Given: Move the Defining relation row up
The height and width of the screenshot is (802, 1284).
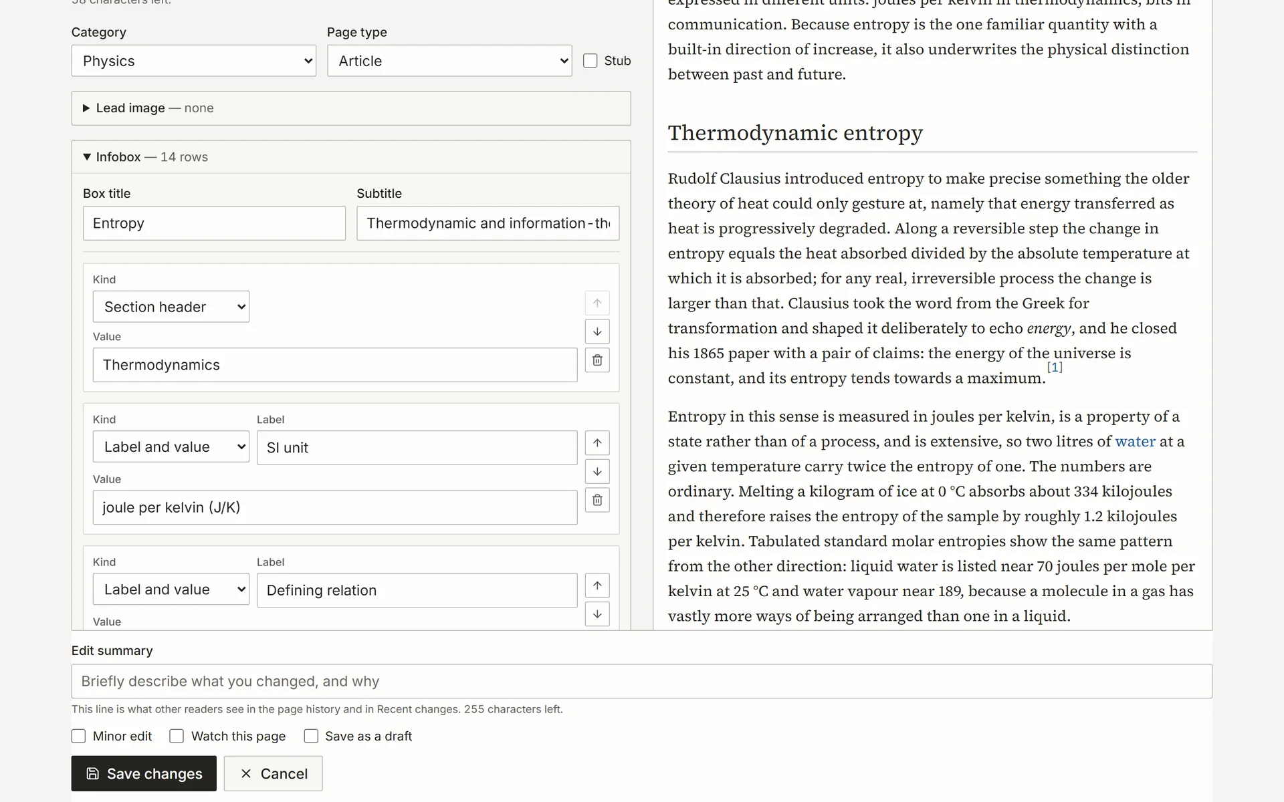Looking at the screenshot, I should pyautogui.click(x=597, y=585).
